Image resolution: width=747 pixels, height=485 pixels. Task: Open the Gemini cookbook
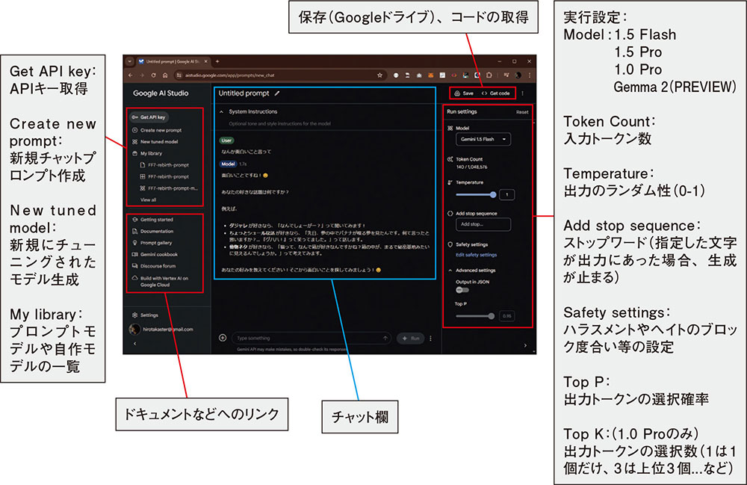[159, 254]
